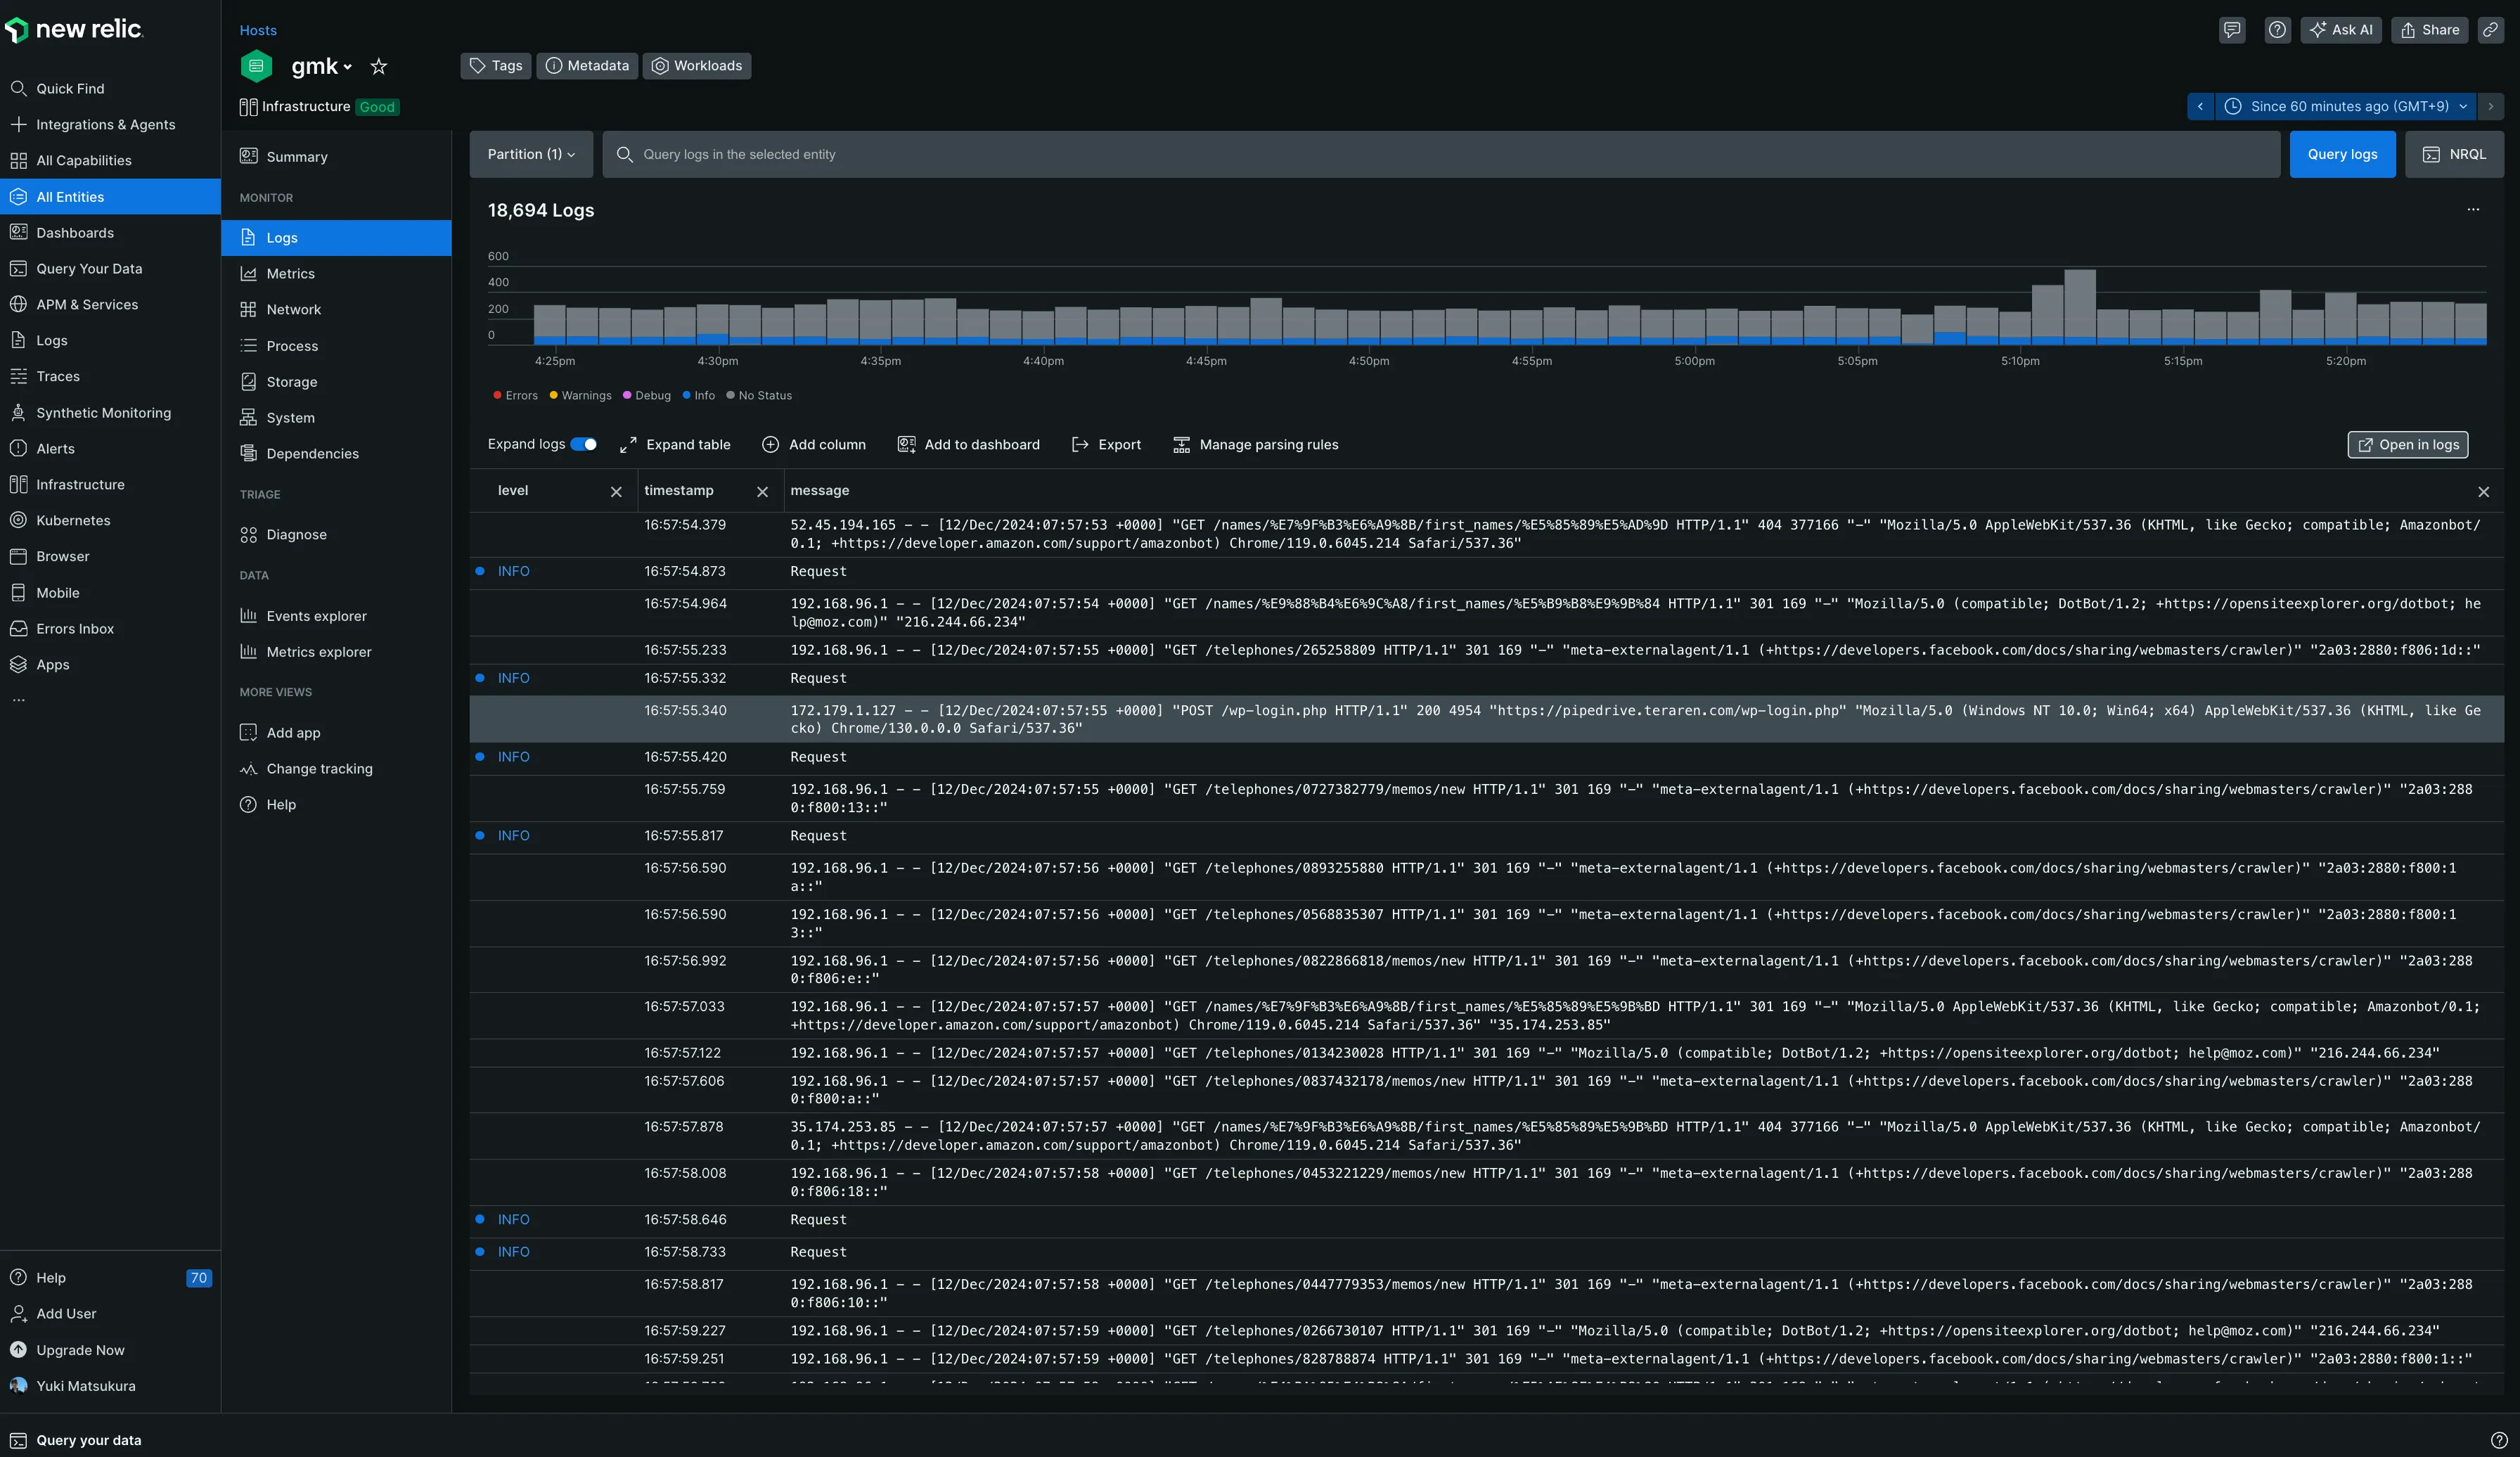Viewport: 2520px width, 1457px height.
Task: Click the favorite star next to gmk
Action: pos(378,67)
